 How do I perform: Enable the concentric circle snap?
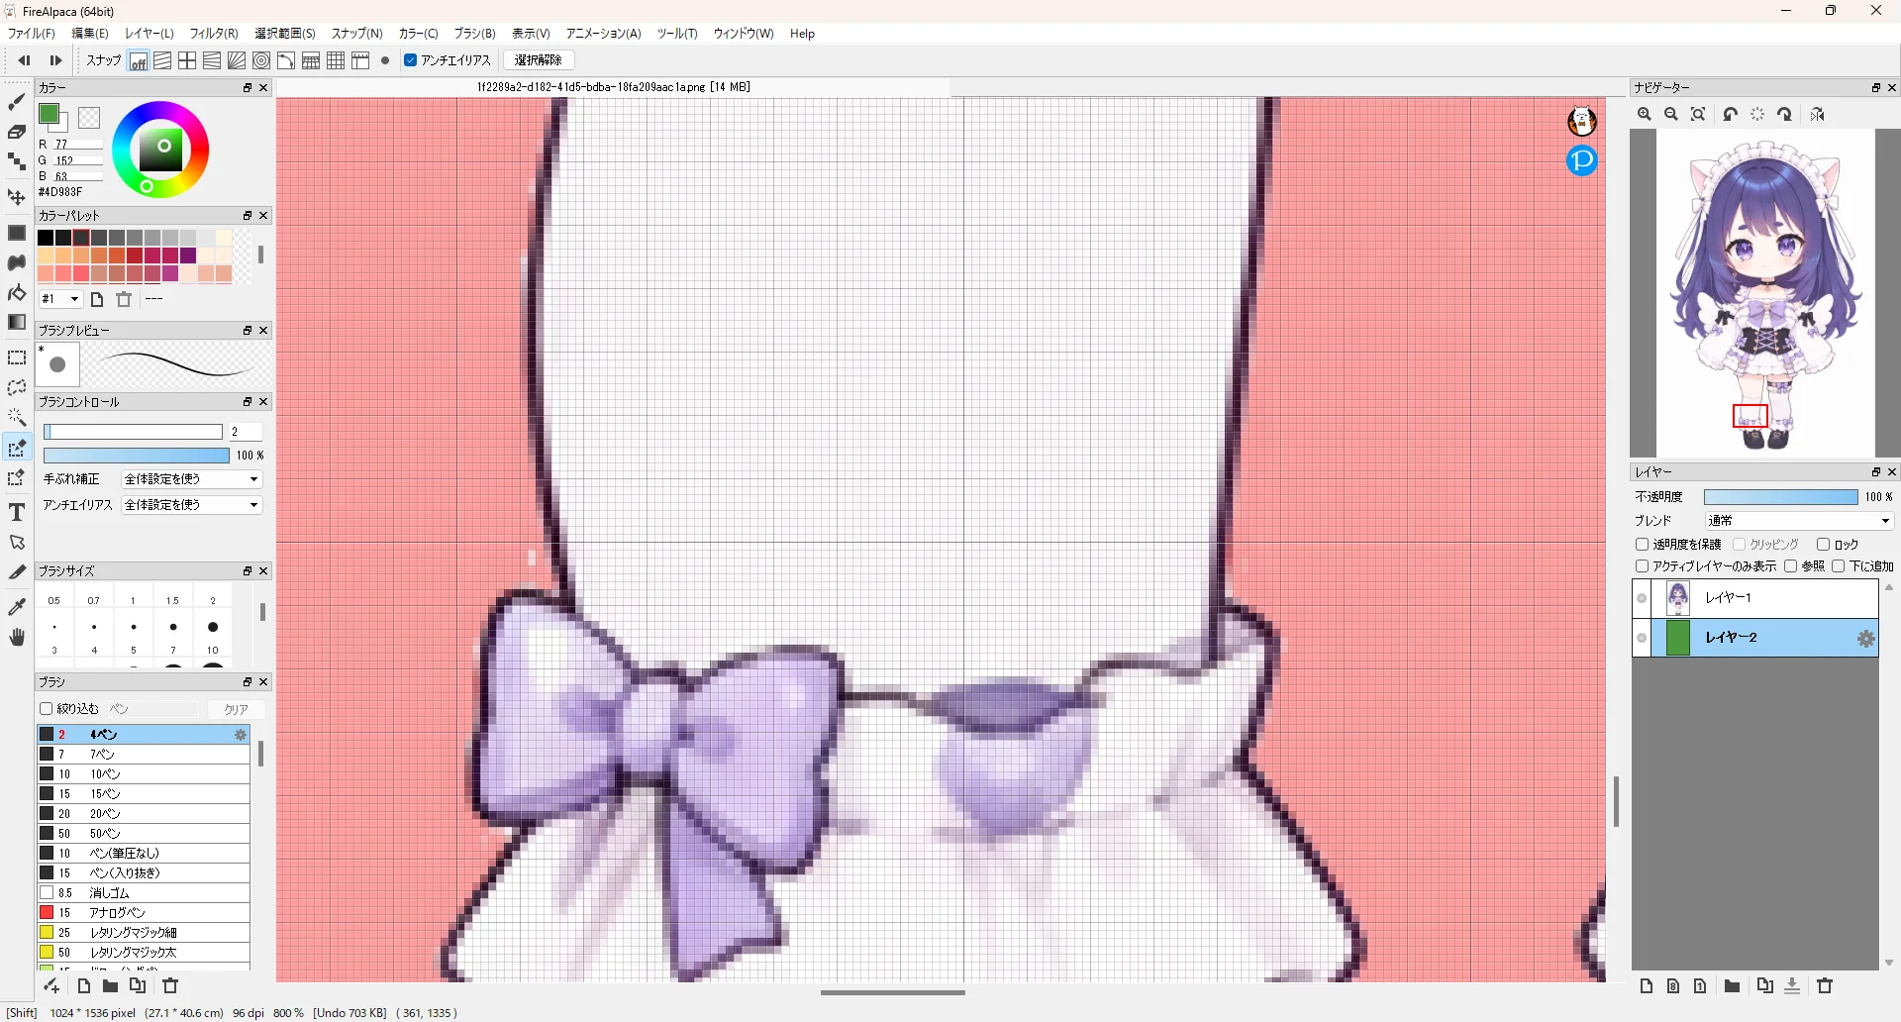tap(261, 60)
